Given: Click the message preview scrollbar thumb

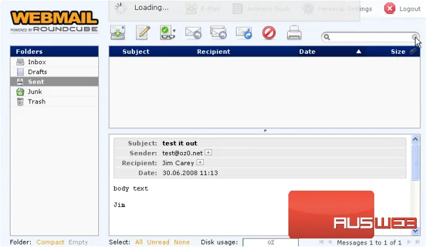Looking at the screenshot, I should pos(415,162).
